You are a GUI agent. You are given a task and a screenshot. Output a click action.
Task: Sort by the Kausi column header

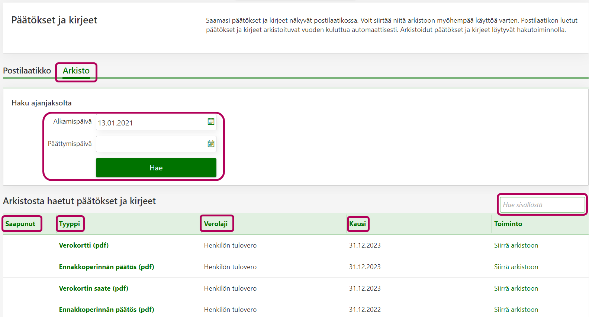(357, 224)
